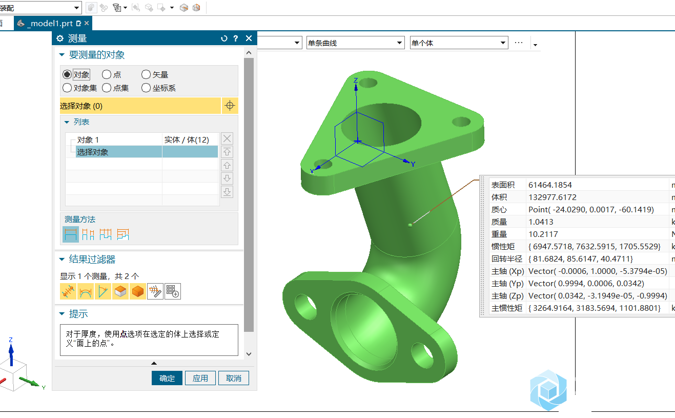This screenshot has height=418, width=675.
Task: Activate the 选择对象 (0) selection field
Action: coord(140,106)
